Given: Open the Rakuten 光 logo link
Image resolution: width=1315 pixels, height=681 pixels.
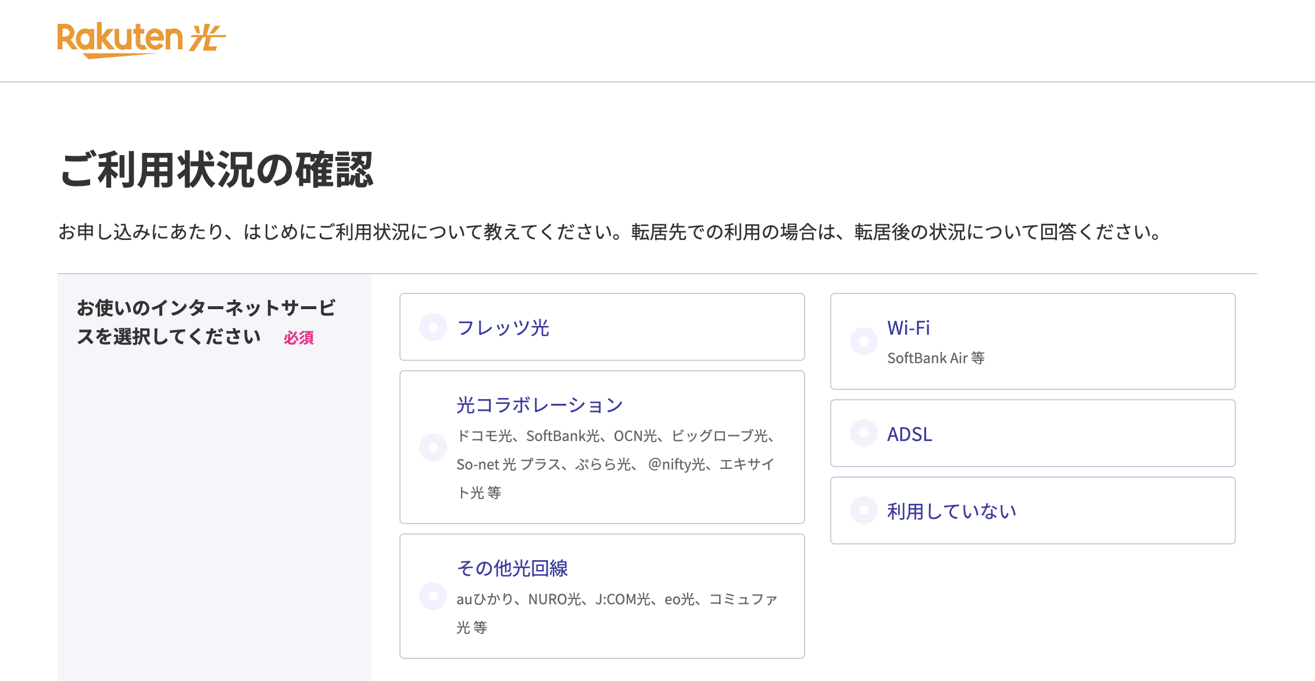Looking at the screenshot, I should click(141, 41).
